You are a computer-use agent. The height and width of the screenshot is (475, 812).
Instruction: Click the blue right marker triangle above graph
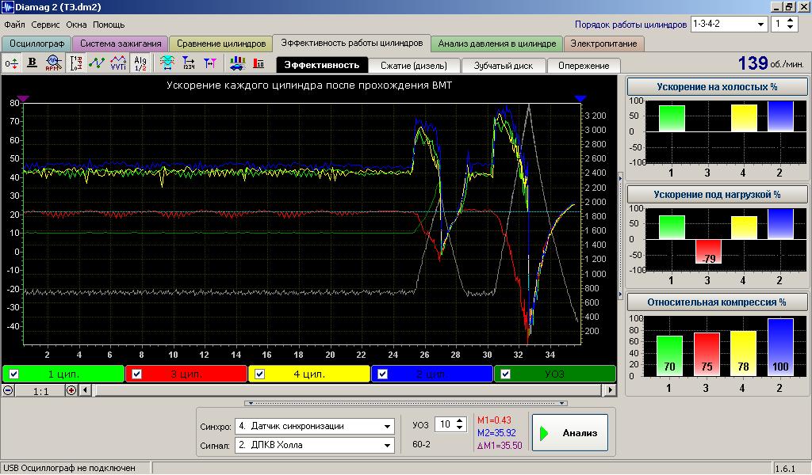(x=580, y=98)
